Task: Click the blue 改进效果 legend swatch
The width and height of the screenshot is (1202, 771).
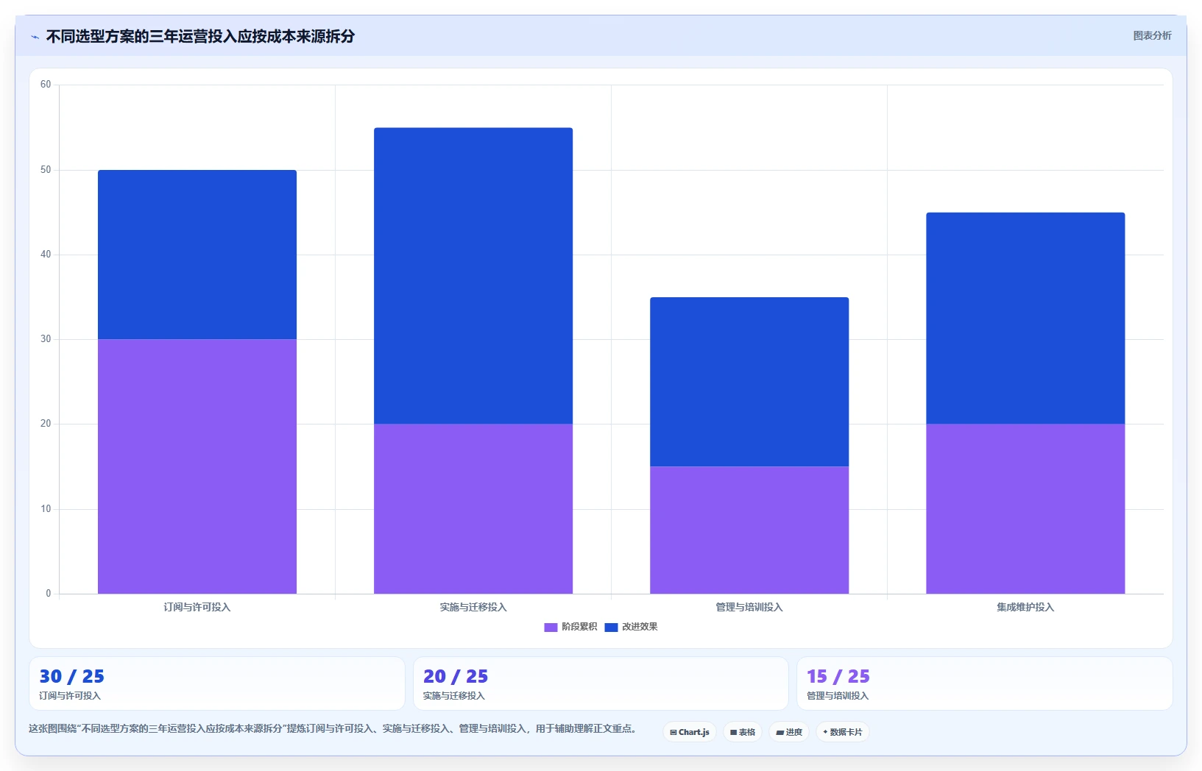Action: [611, 628]
